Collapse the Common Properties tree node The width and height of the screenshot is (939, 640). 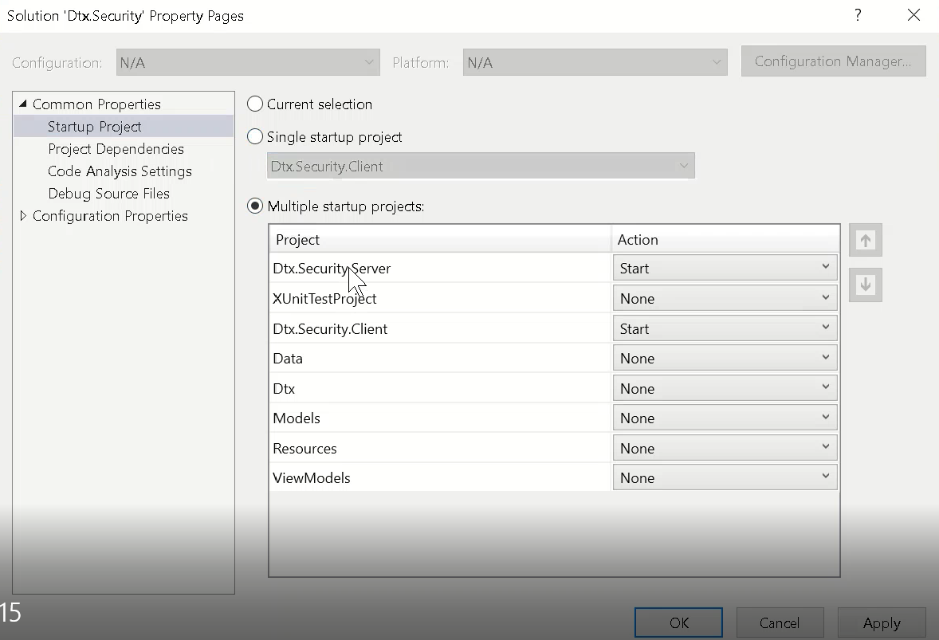pyautogui.click(x=23, y=104)
